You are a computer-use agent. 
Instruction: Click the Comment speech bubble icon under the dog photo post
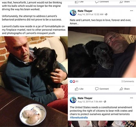[x=97, y=89]
